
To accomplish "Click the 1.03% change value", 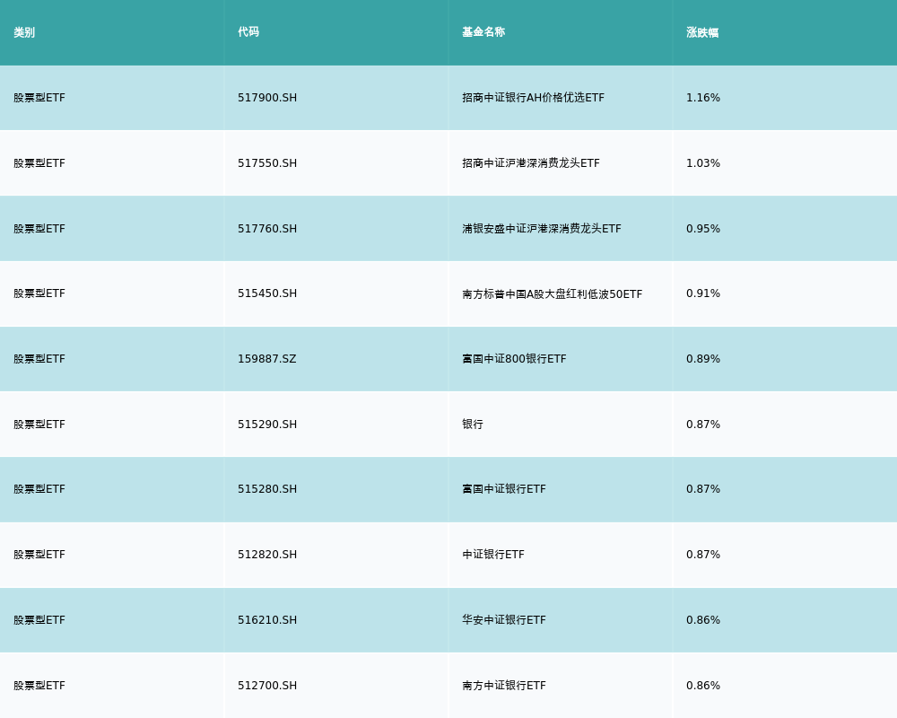I will click(703, 163).
